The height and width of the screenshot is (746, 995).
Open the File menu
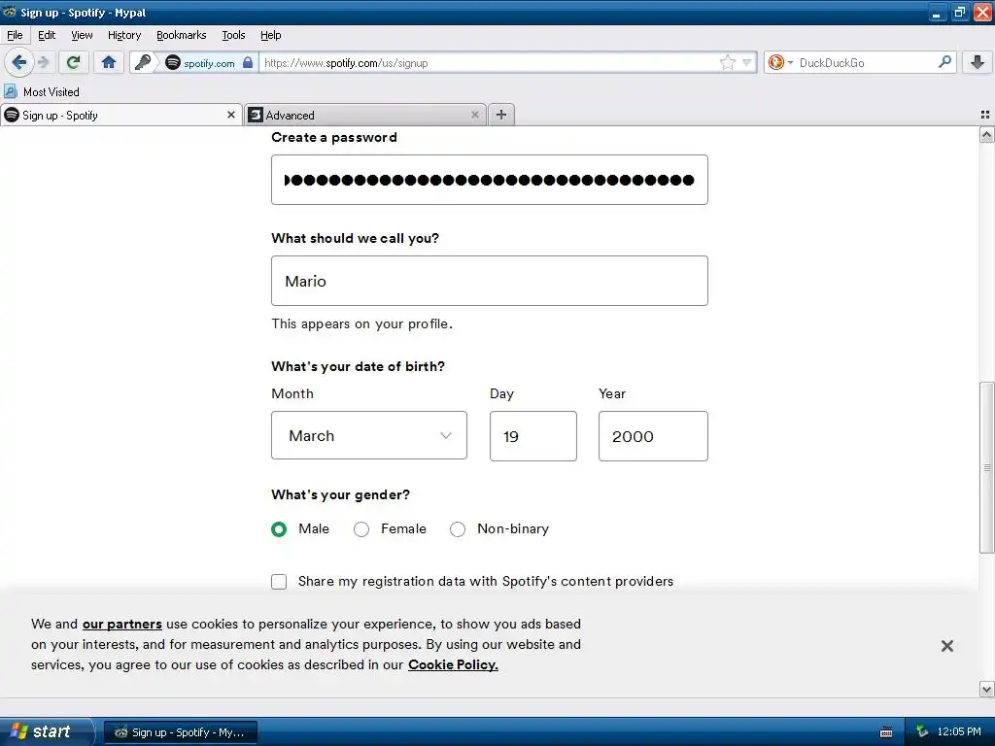(15, 35)
